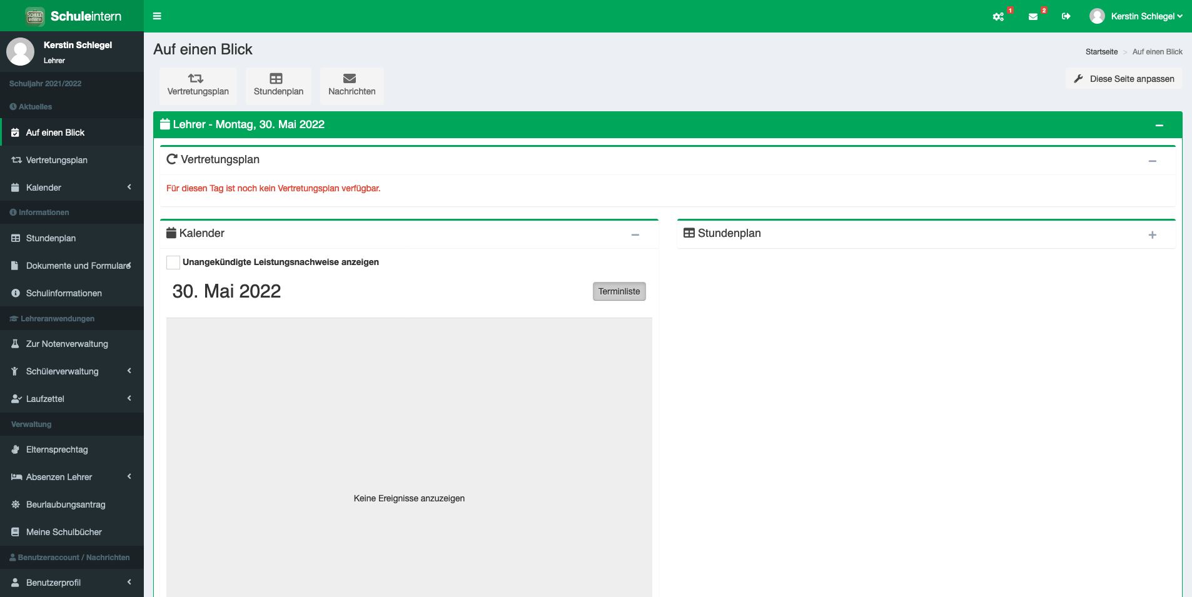Screen dimensions: 1192x597
Task: Expand Benutzerprofil sidebar submenu
Action: (129, 582)
